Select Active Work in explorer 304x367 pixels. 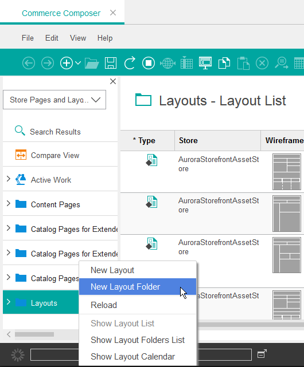coord(51,180)
